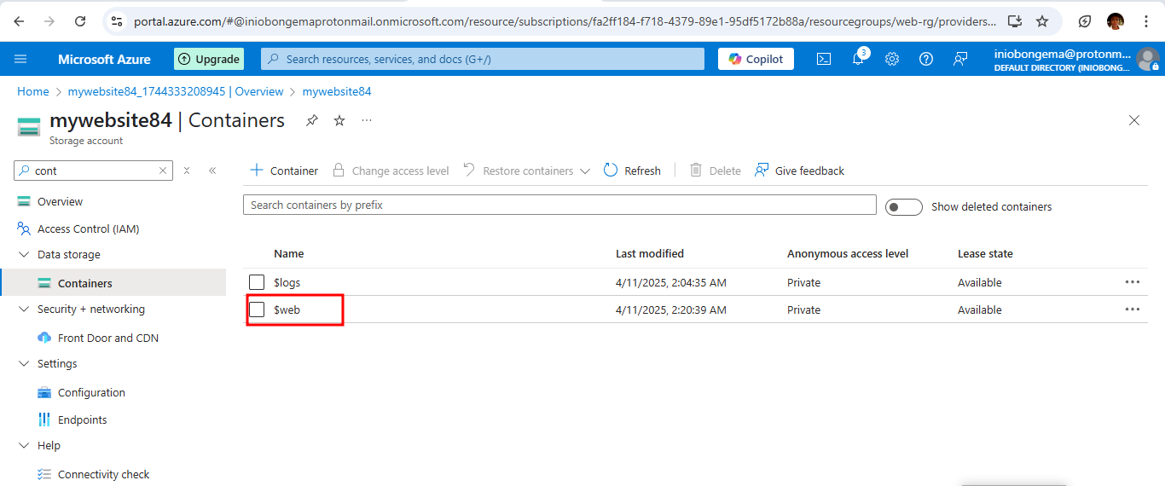The height and width of the screenshot is (486, 1165).
Task: Click Give feedback
Action: (x=799, y=171)
